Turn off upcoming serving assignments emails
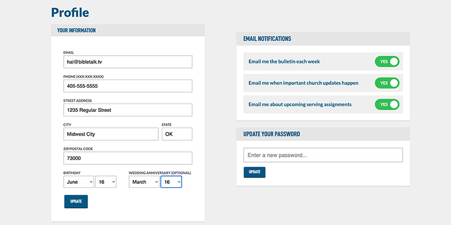451x225 pixels. (387, 105)
